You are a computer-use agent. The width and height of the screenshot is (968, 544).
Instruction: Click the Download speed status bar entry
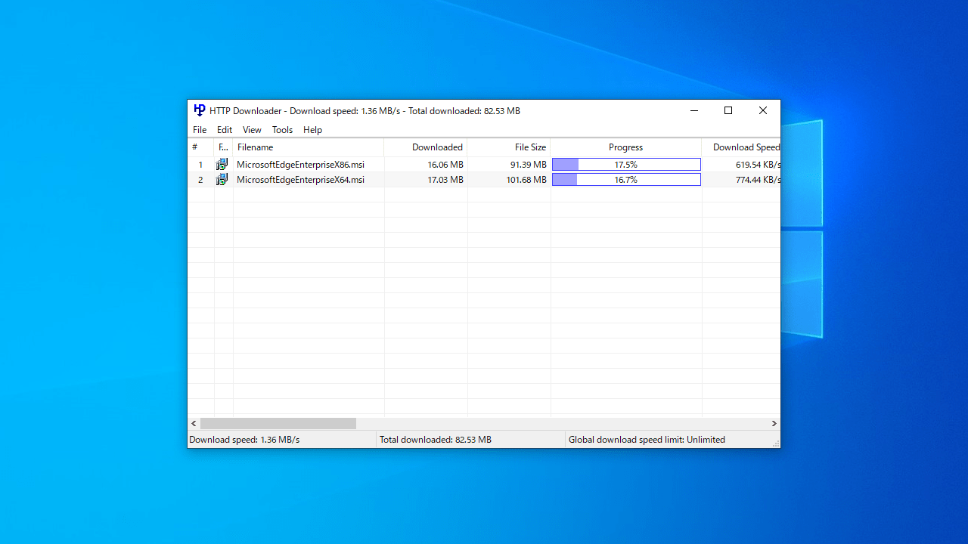tap(281, 440)
